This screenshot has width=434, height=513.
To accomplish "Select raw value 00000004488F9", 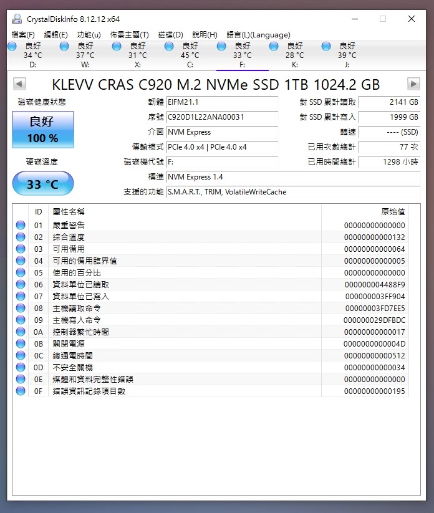I will click(x=375, y=285).
